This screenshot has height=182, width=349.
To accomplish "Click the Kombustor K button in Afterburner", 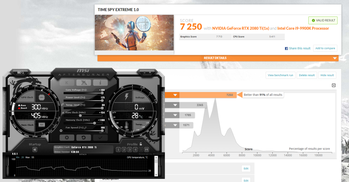I will click(x=67, y=83).
